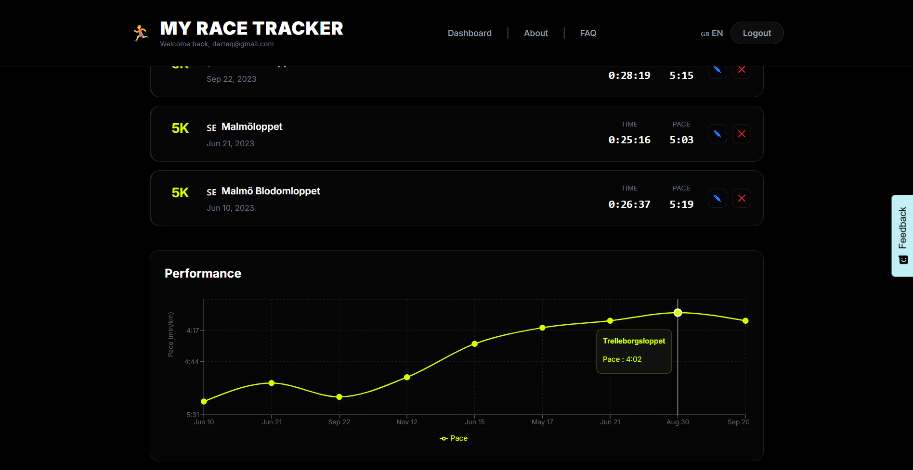The height and width of the screenshot is (470, 913).
Task: Open the FAQ section
Action: coord(588,33)
